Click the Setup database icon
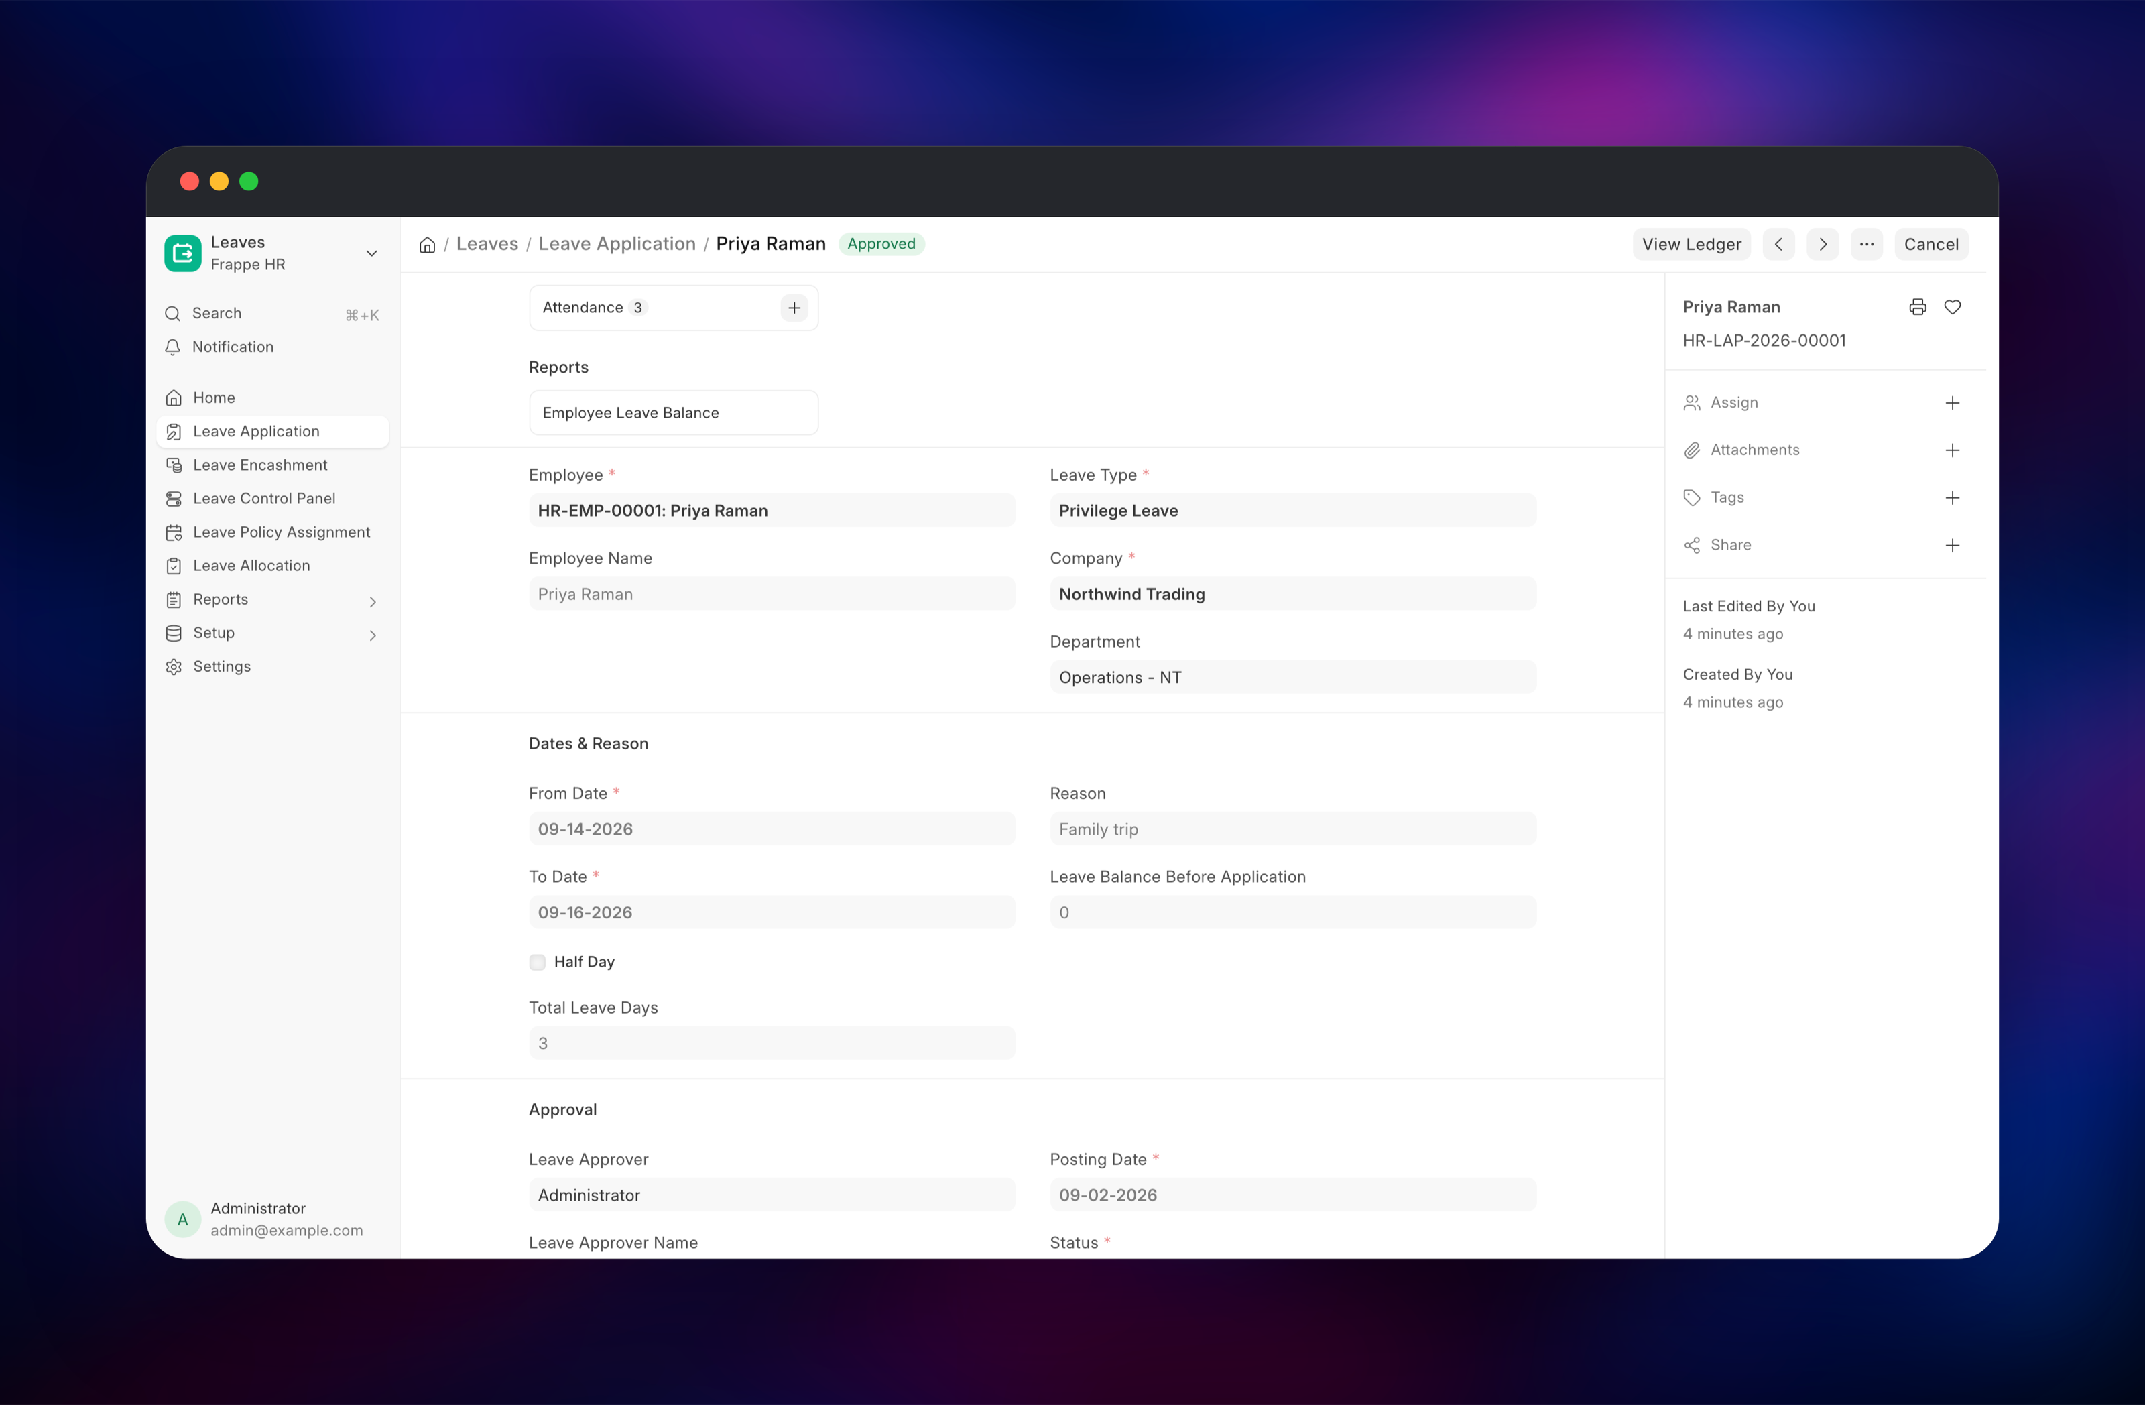2145x1405 pixels. (174, 633)
